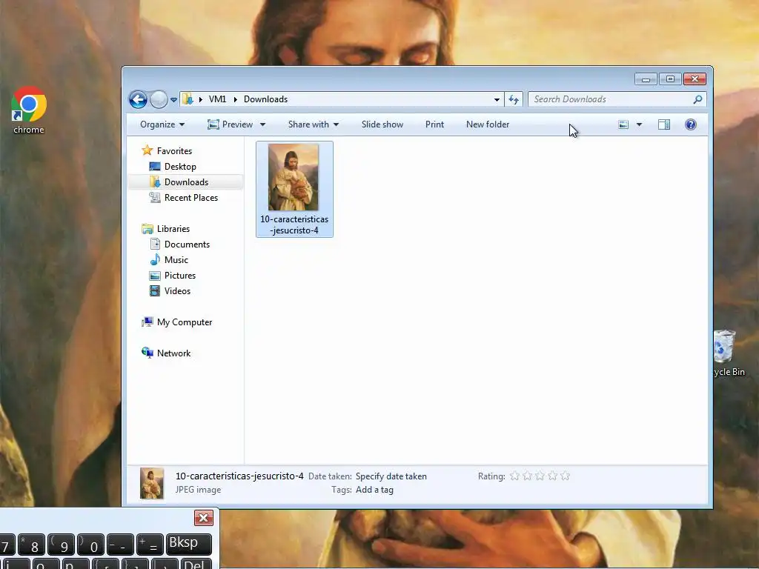Screen dimensions: 759x569
Task: Open the Help question mark icon
Action: [691, 124]
